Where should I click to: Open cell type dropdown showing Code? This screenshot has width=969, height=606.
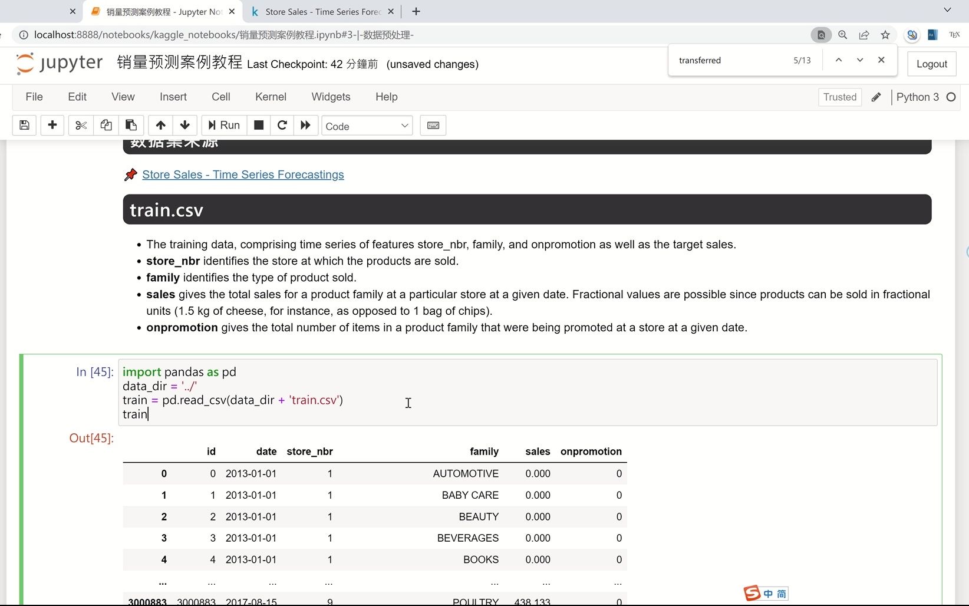(367, 126)
